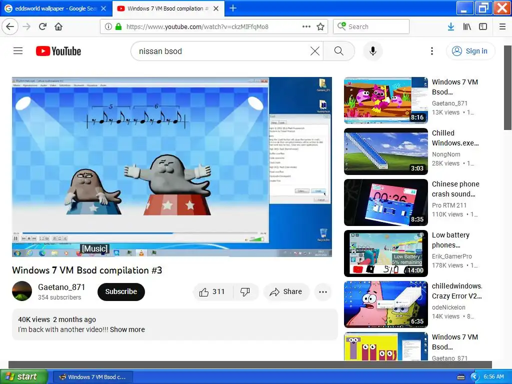Click the 6:56 AM taskbar clock

[493, 377]
